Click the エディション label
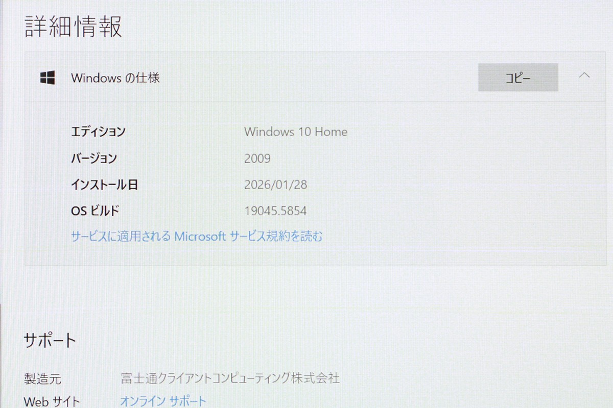The image size is (613, 408). pyautogui.click(x=98, y=132)
